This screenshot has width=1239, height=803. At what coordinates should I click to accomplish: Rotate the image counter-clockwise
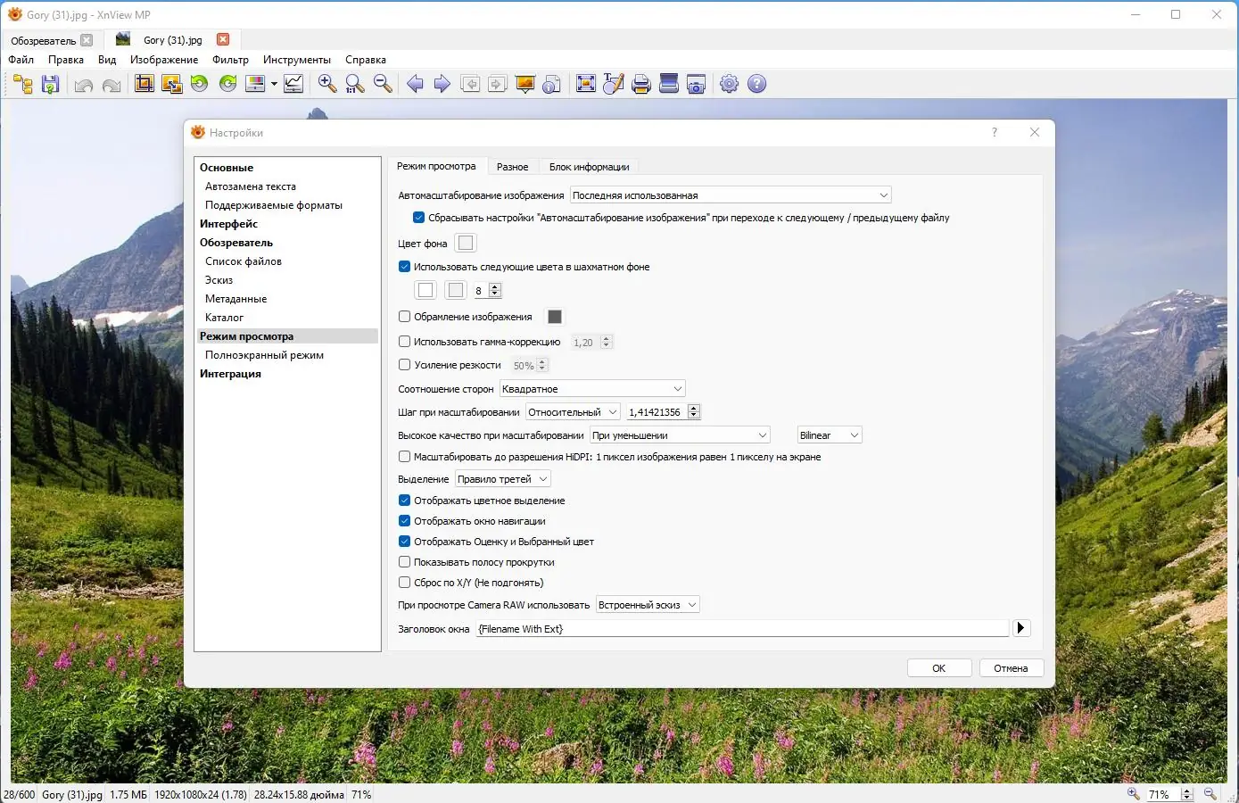pyautogui.click(x=200, y=85)
